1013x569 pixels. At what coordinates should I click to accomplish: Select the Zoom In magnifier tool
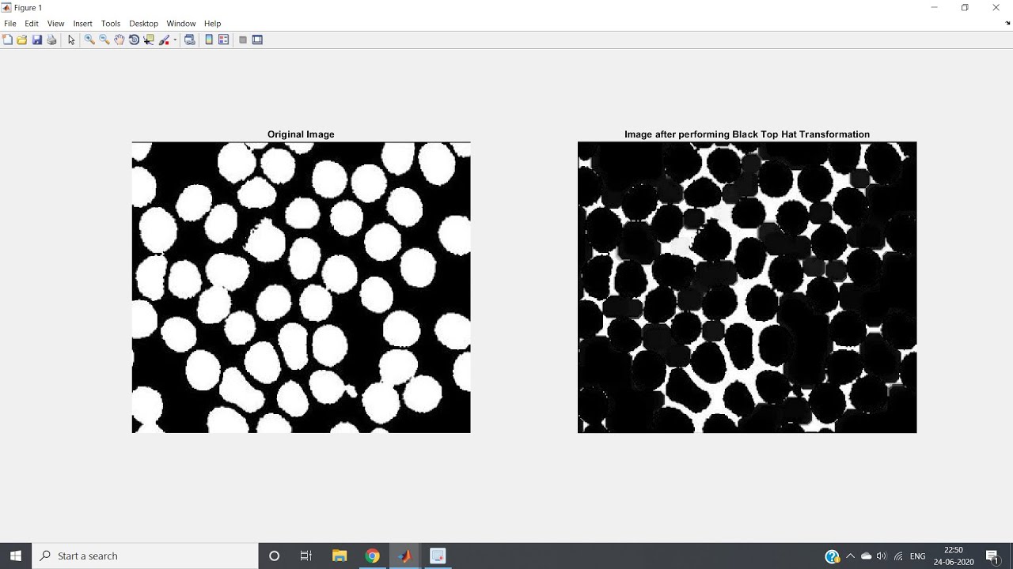89,40
